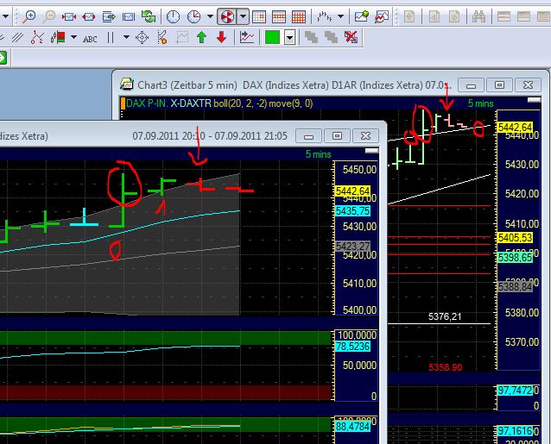Image resolution: width=551 pixels, height=444 pixels.
Task: Click the red down arrow marker
Action: [x=221, y=37]
